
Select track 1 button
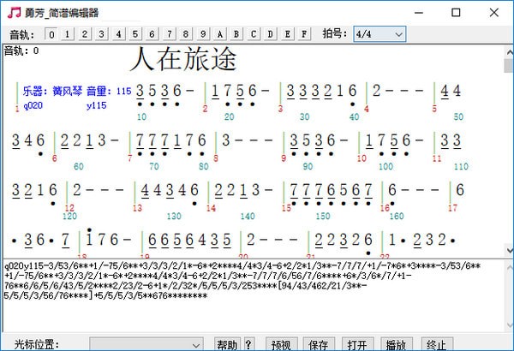68,34
